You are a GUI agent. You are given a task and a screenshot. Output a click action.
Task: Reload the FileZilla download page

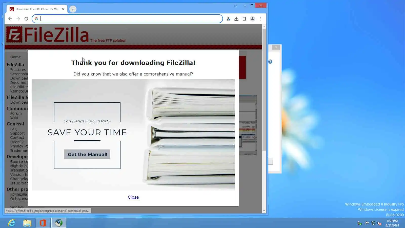tap(26, 19)
